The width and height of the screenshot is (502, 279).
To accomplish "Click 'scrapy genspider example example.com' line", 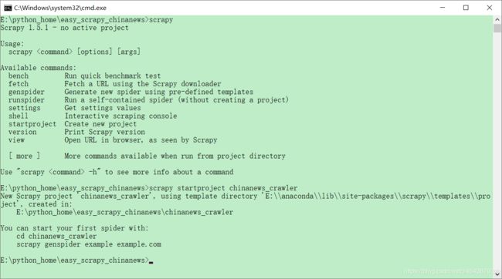I will 89,244.
